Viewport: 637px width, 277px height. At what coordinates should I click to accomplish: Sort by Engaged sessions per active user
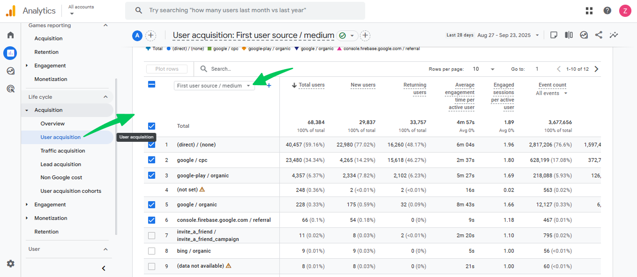pos(503,96)
